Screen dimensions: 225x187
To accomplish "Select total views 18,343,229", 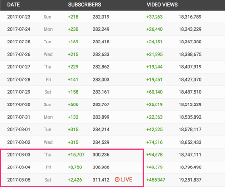I will click(190, 29).
